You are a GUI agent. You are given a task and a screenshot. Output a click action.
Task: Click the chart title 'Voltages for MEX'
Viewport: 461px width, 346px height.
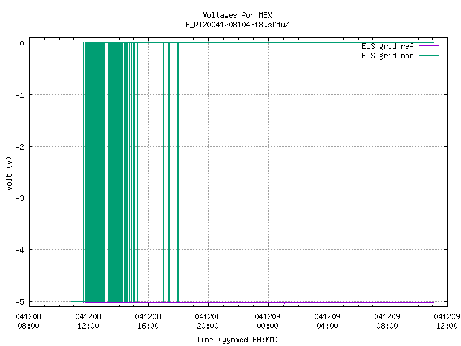(237, 15)
